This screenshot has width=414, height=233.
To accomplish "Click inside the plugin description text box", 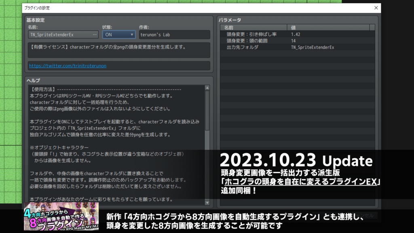I will click(118, 50).
